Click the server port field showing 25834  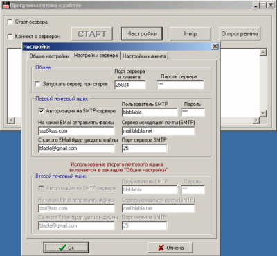click(x=130, y=85)
